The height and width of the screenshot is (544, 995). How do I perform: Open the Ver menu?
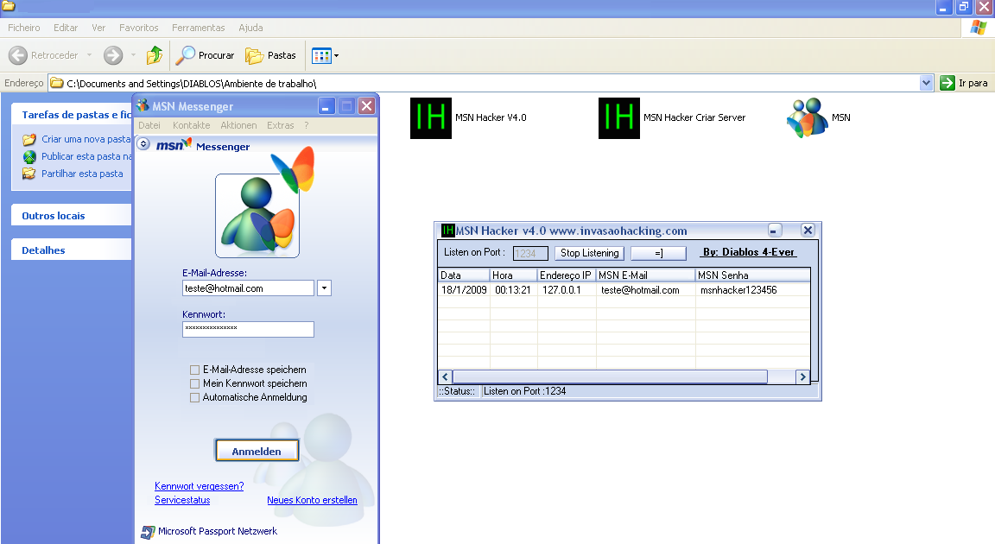[x=98, y=28]
